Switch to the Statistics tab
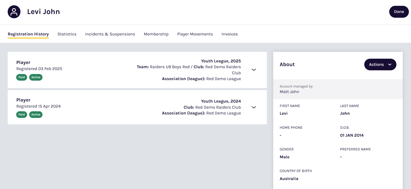 (67, 34)
